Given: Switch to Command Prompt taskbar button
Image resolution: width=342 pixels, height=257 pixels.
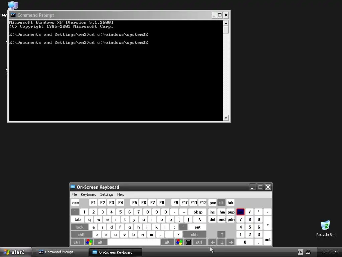Looking at the screenshot, I should point(62,252).
